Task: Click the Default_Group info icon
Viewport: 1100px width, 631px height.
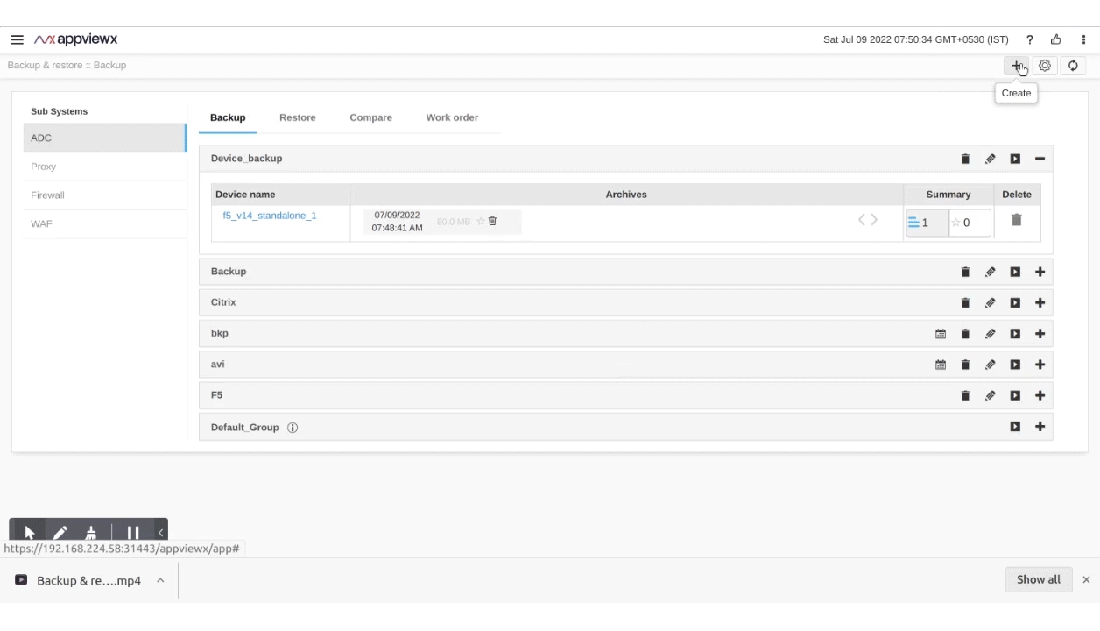Action: point(293,428)
